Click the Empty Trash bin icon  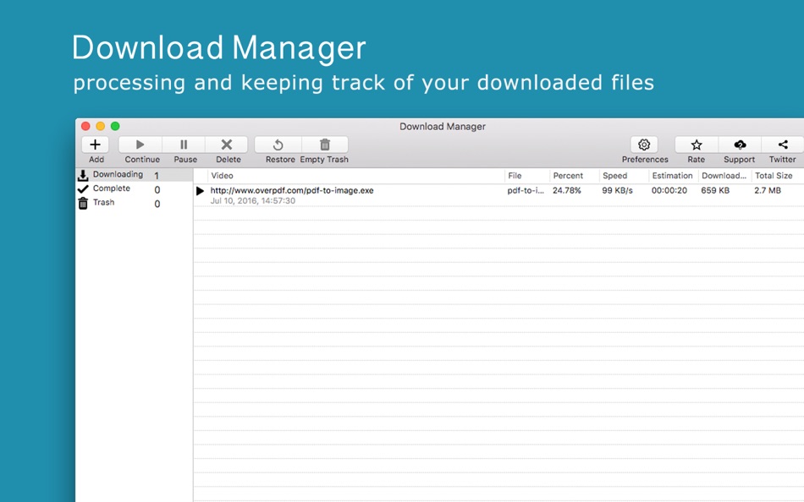click(x=325, y=145)
